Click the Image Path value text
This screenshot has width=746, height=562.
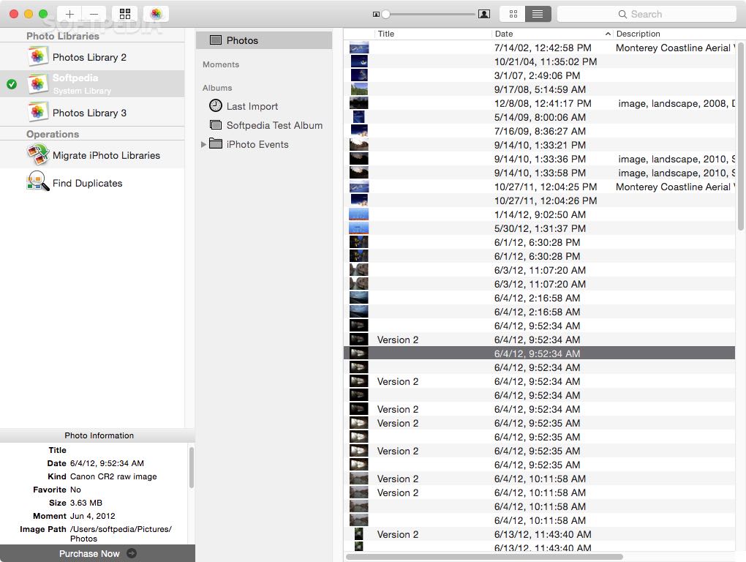(121, 534)
